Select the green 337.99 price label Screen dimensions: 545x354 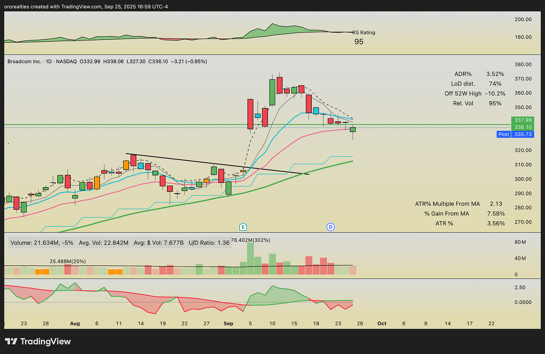click(523, 120)
